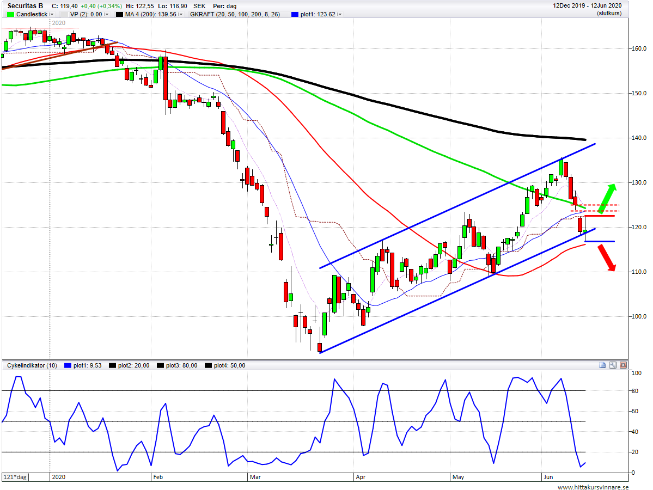This screenshot has height=490, width=653.
Task: Select the Securitas B title
Action: [26, 6]
